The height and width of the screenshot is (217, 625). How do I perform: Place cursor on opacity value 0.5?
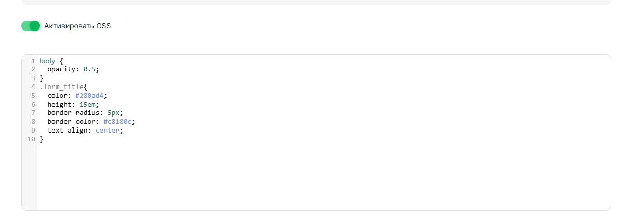point(90,69)
